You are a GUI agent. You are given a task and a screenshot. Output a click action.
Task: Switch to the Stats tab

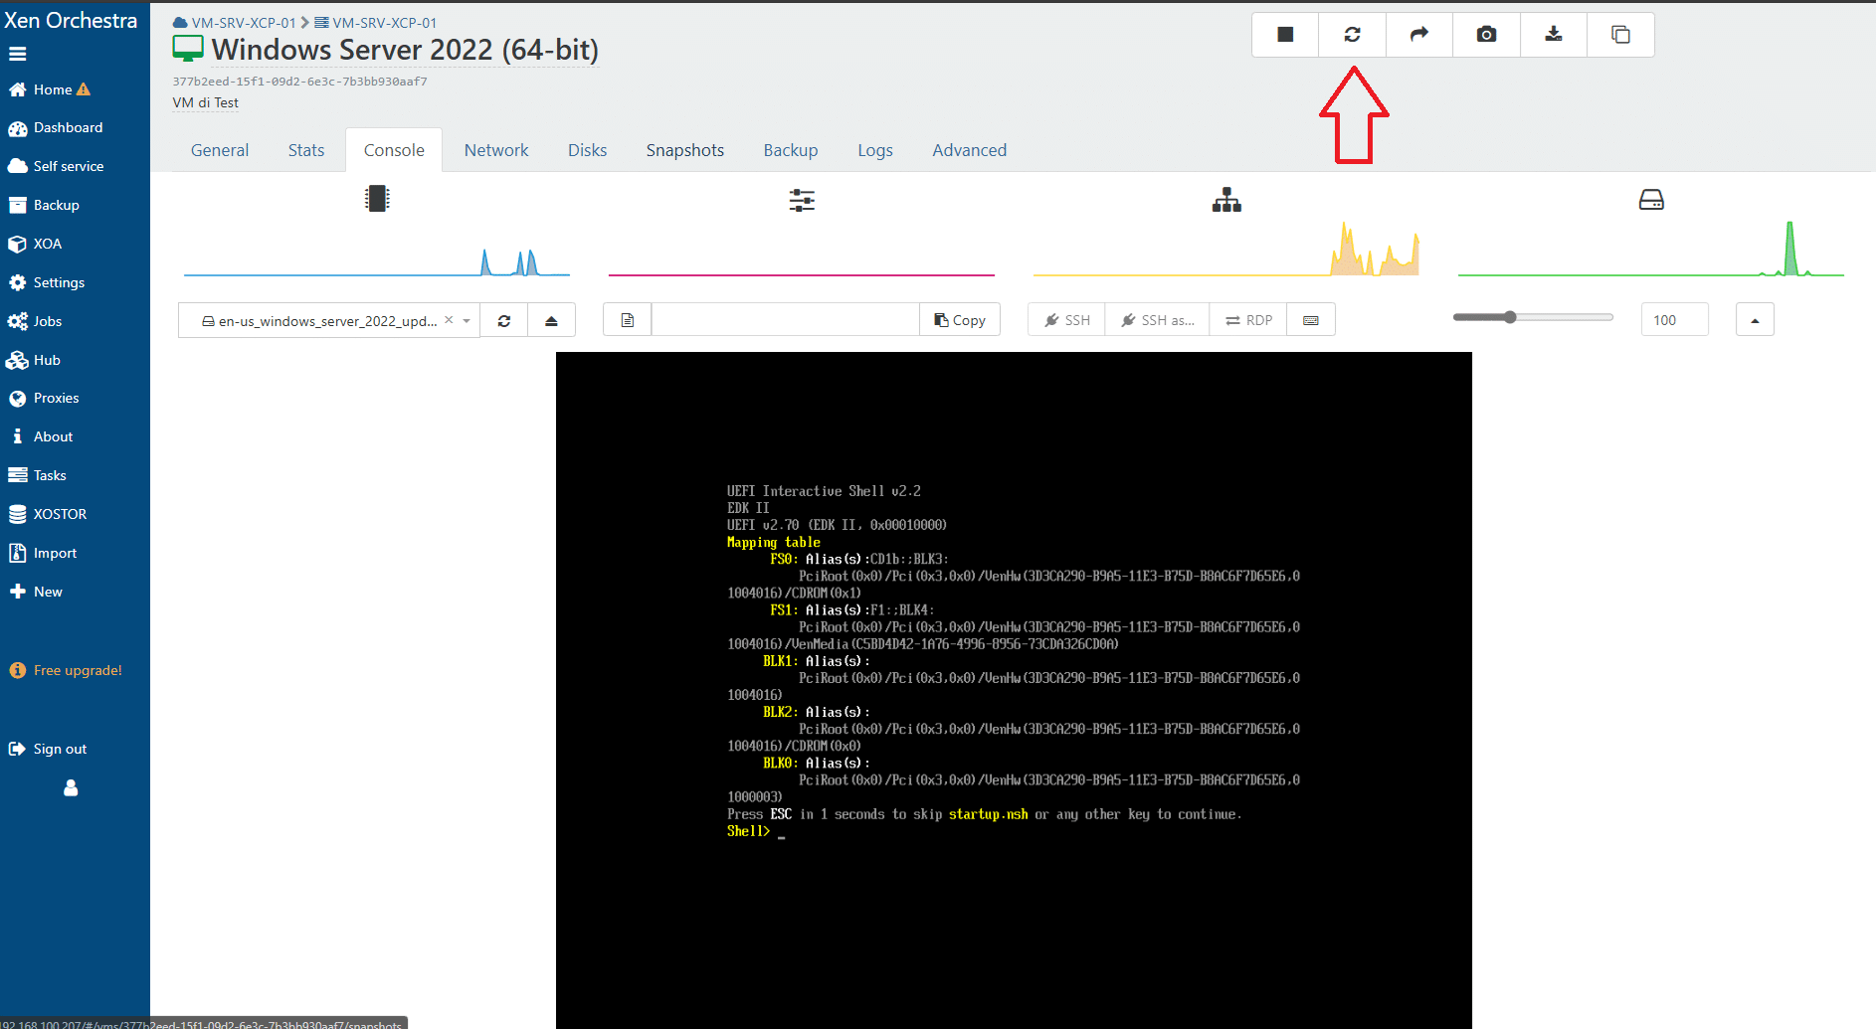pyautogui.click(x=306, y=150)
